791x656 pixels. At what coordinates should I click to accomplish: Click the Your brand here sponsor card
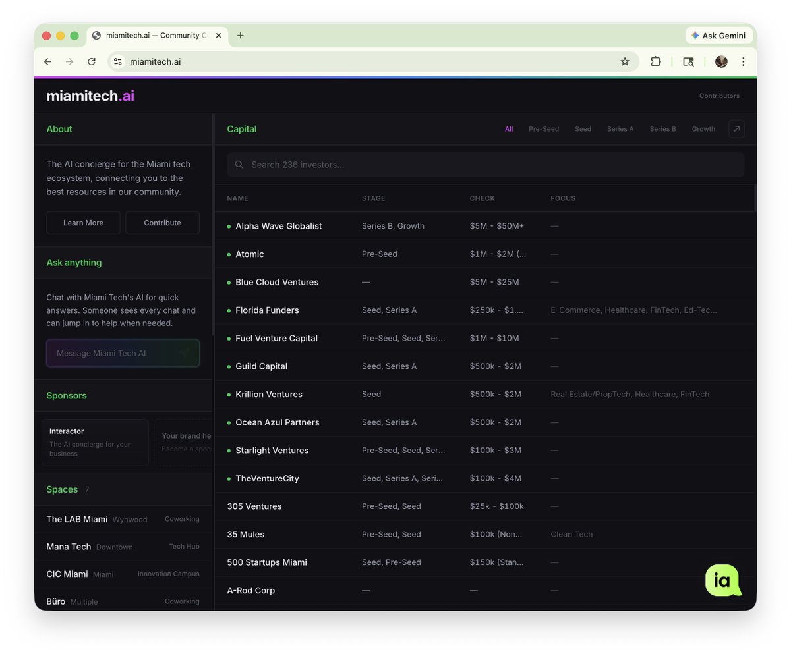[183, 442]
